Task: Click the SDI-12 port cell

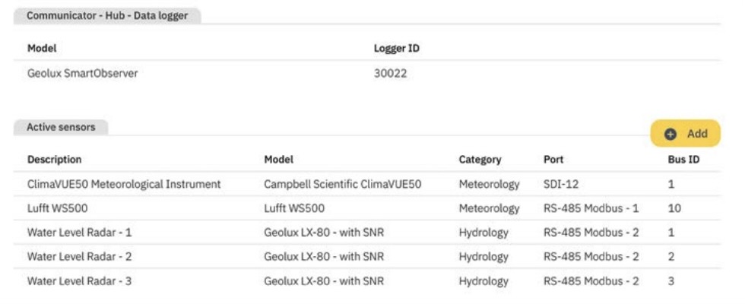Action: click(x=561, y=184)
